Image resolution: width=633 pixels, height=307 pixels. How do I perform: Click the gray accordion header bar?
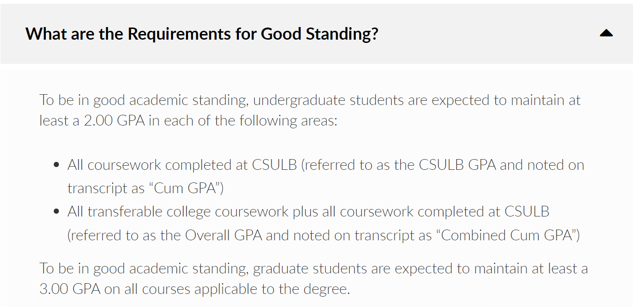pos(468,34)
